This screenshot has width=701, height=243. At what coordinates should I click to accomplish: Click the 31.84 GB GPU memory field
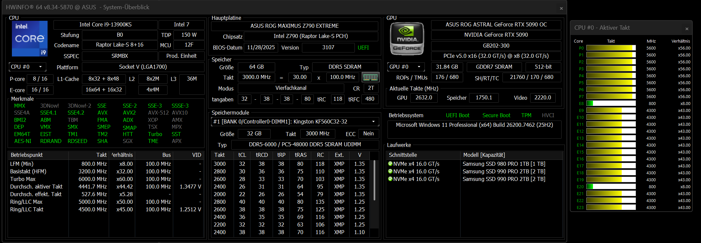tap(447, 67)
